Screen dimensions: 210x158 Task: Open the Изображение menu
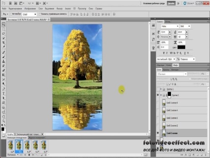click(30, 9)
